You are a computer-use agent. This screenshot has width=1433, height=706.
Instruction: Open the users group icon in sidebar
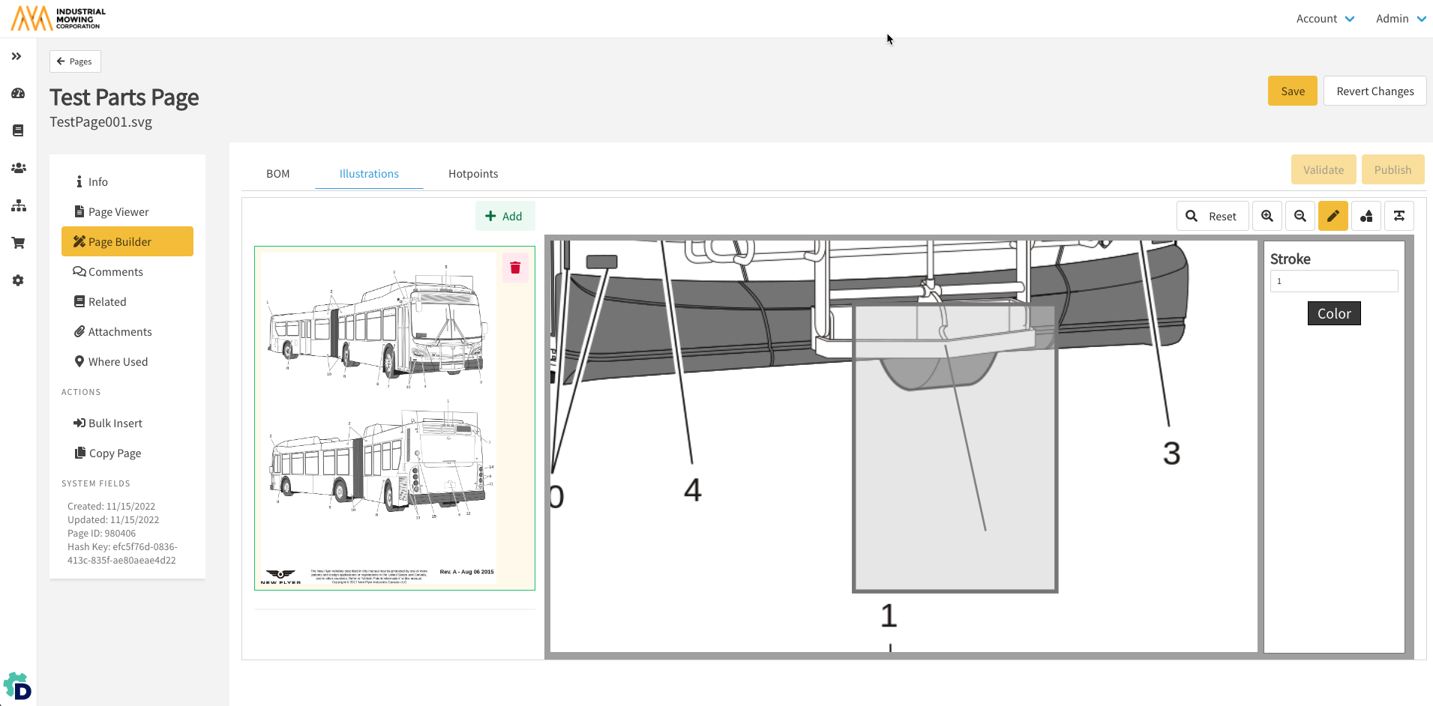coord(18,169)
